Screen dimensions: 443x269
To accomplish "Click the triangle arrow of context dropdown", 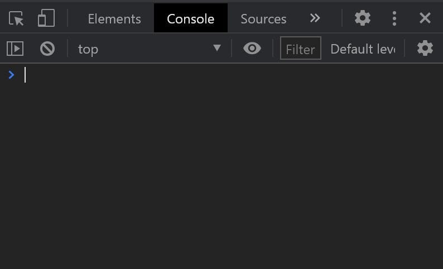I will point(217,48).
